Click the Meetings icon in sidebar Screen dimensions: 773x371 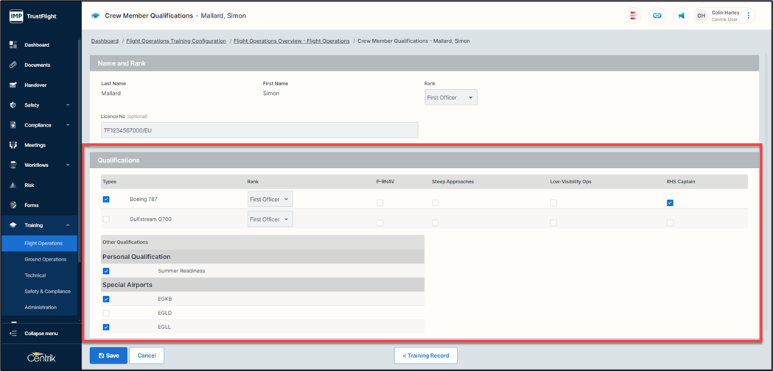click(13, 145)
